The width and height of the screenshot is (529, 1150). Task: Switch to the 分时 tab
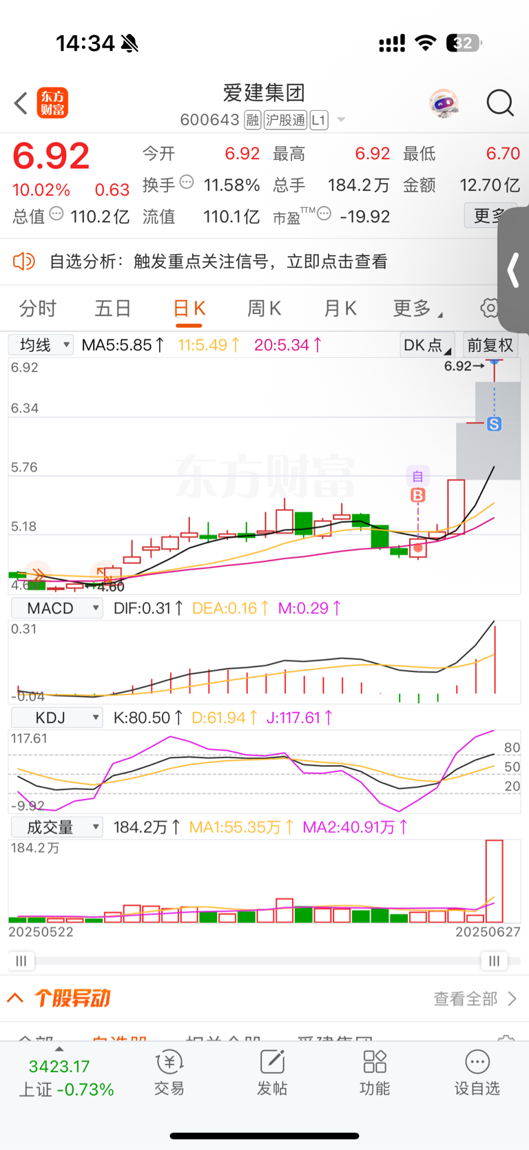pyautogui.click(x=38, y=308)
